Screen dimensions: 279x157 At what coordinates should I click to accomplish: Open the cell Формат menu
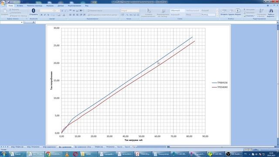point(238,12)
